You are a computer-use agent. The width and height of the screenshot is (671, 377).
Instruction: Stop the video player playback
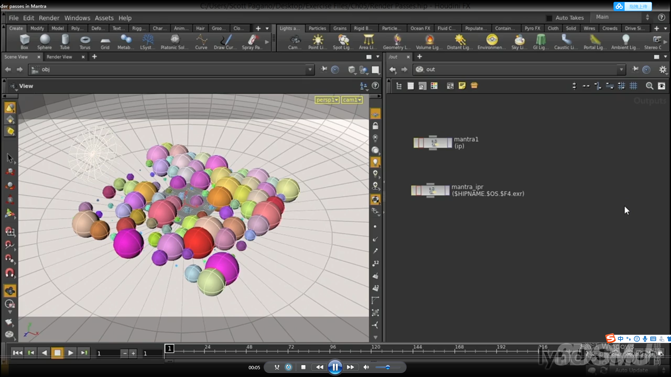pos(303,367)
